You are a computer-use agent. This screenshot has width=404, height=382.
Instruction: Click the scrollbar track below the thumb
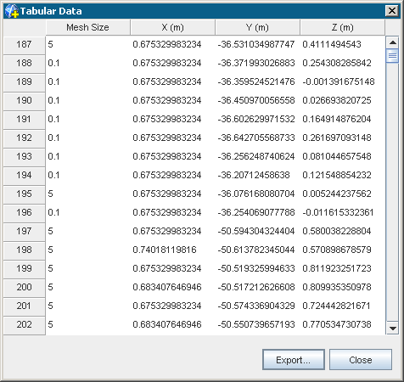[x=392, y=192]
